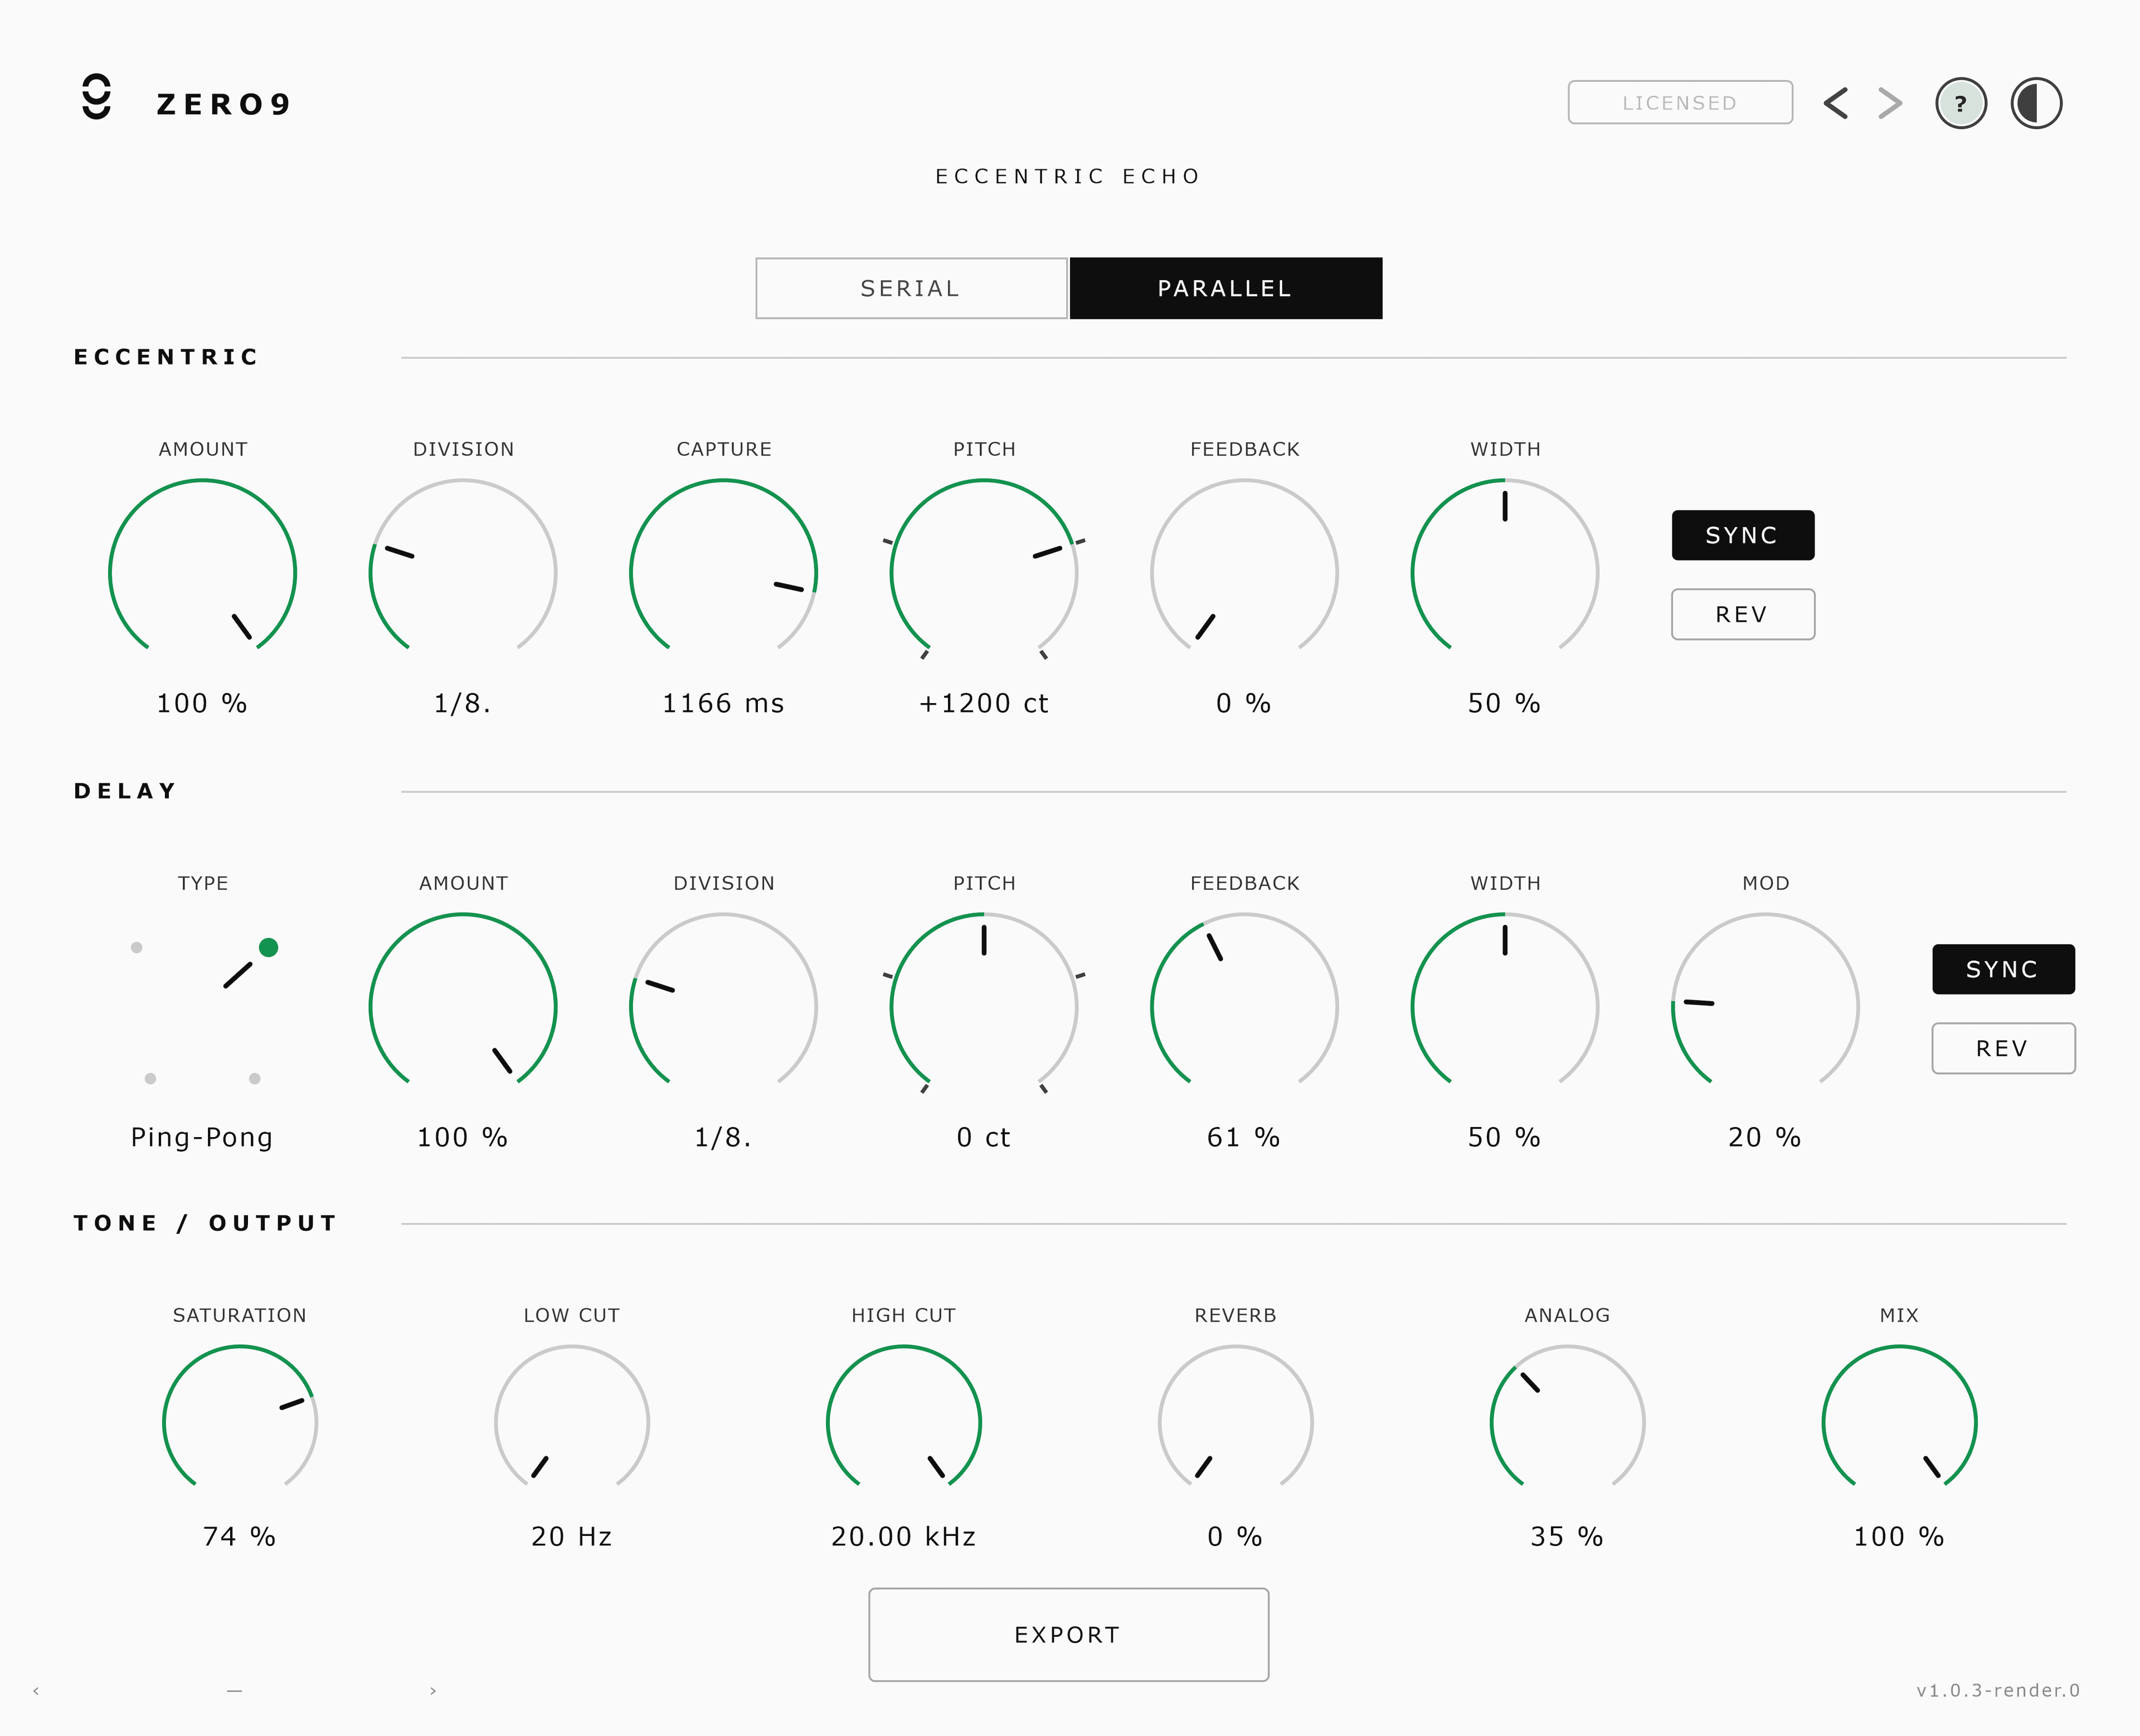The height and width of the screenshot is (1736, 2140).
Task: Go to previous preset with left arrow
Action: click(x=1835, y=103)
